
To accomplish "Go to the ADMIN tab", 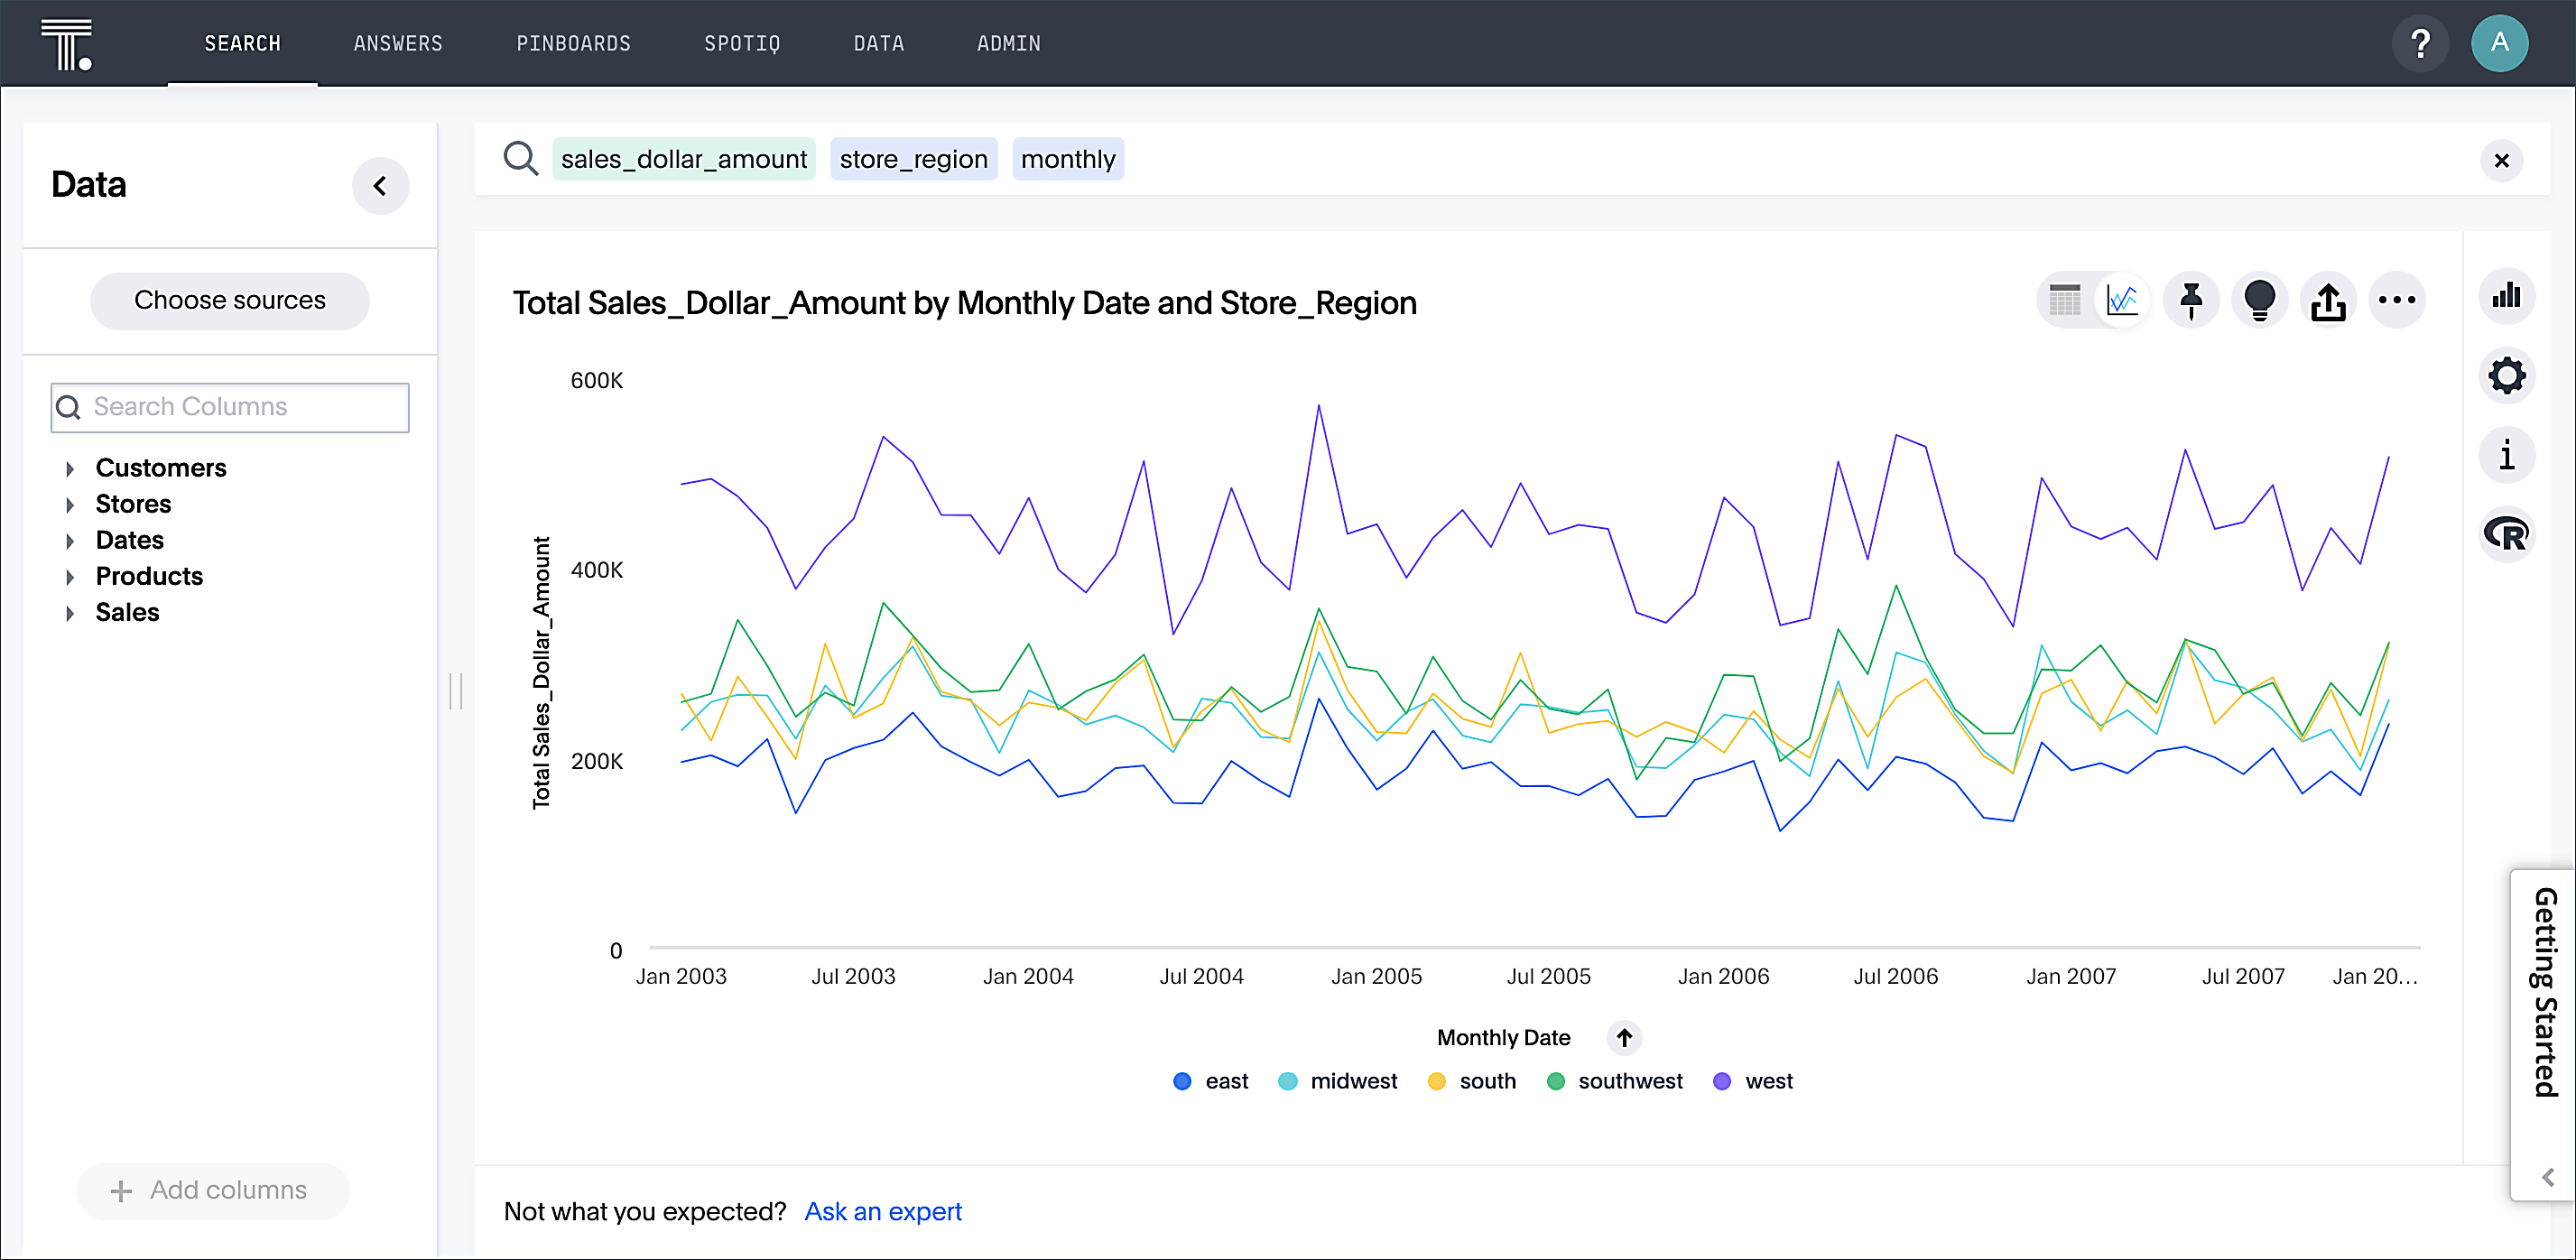I will pos(1008,43).
